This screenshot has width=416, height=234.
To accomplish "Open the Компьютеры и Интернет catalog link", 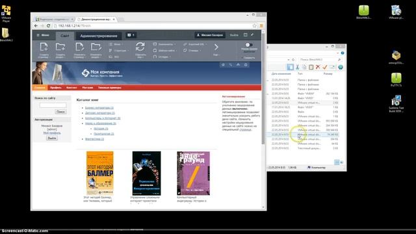I will click(103, 118).
